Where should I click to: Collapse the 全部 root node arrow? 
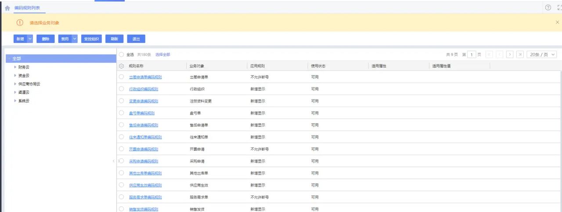[x=9, y=59]
